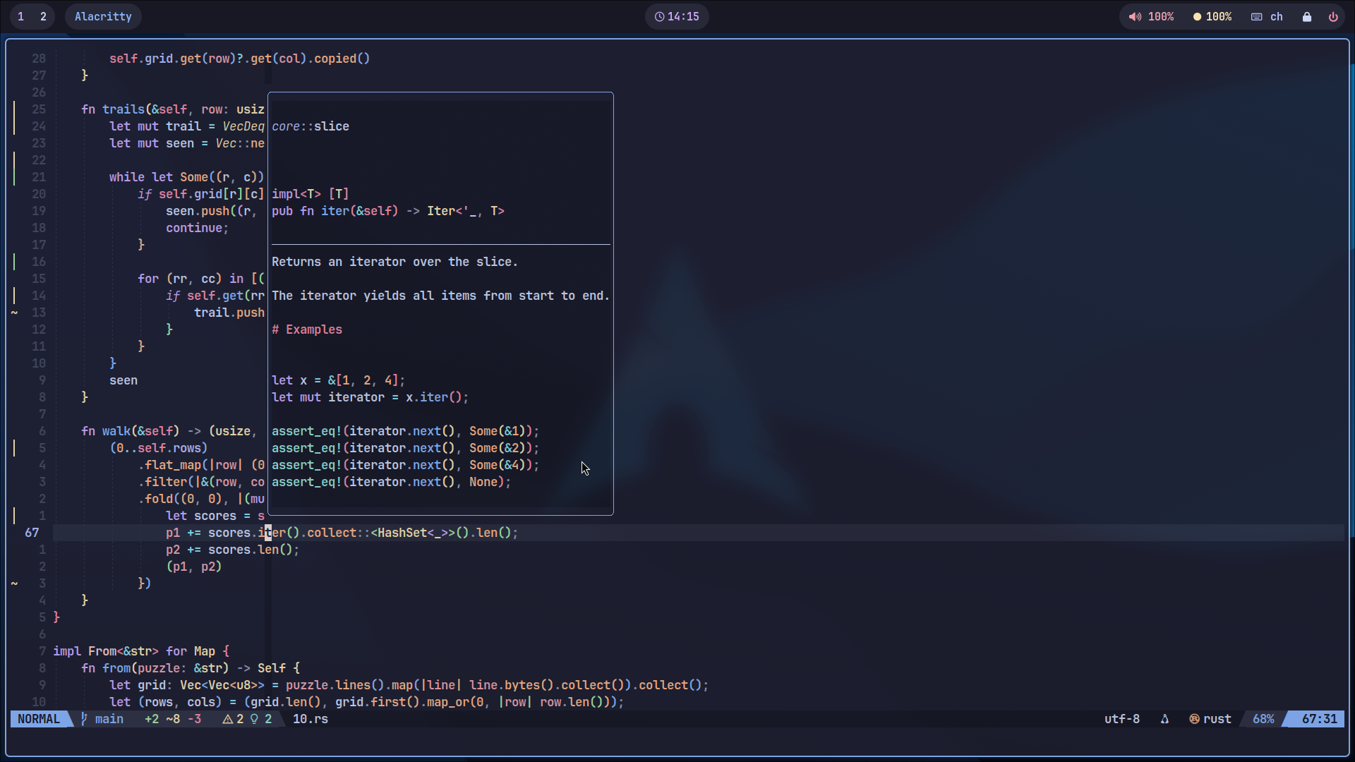The width and height of the screenshot is (1355, 762).
Task: Click the 'rust' filetype label
Action: click(1217, 719)
